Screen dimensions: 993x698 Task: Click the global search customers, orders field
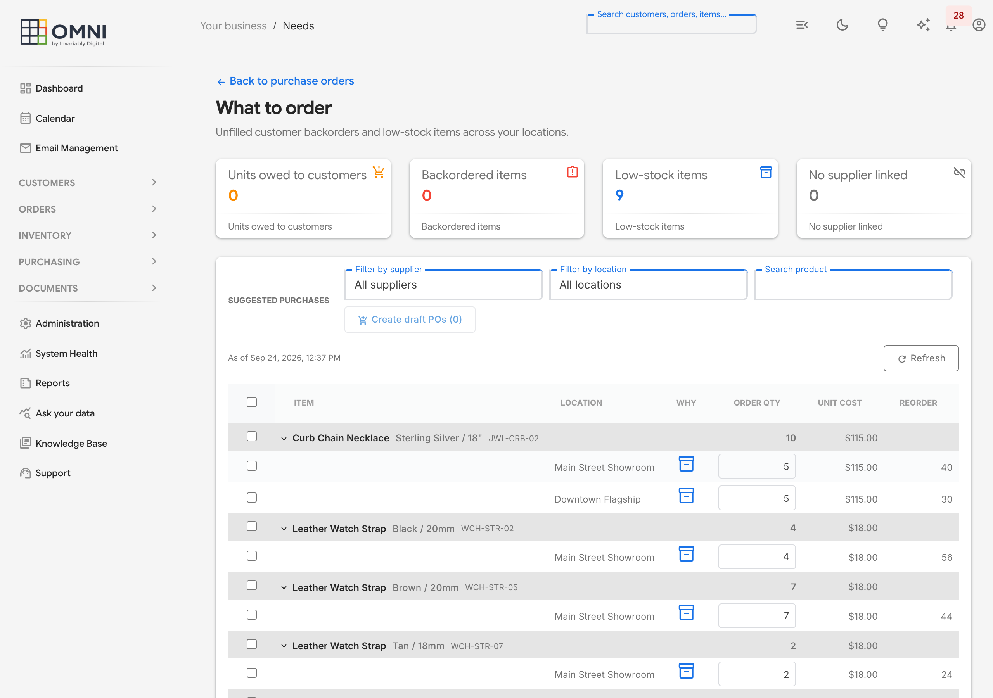[672, 24]
